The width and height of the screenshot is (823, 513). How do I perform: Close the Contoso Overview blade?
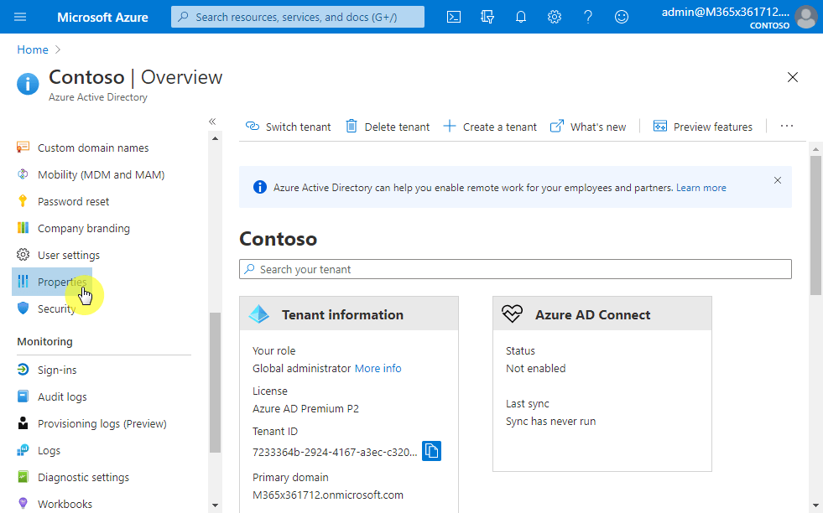tap(793, 77)
